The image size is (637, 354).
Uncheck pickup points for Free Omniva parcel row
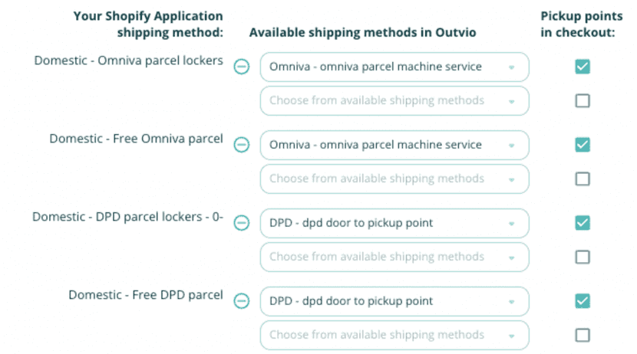583,145
